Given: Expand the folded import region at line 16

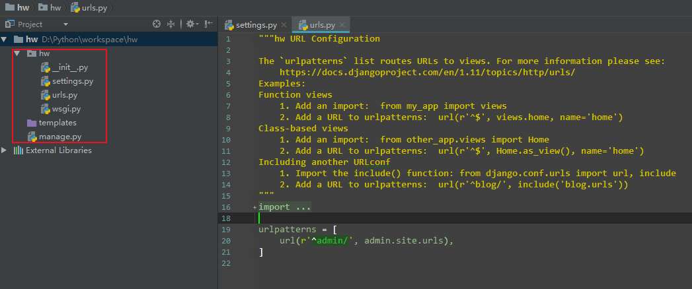Looking at the screenshot, I should coord(254,207).
